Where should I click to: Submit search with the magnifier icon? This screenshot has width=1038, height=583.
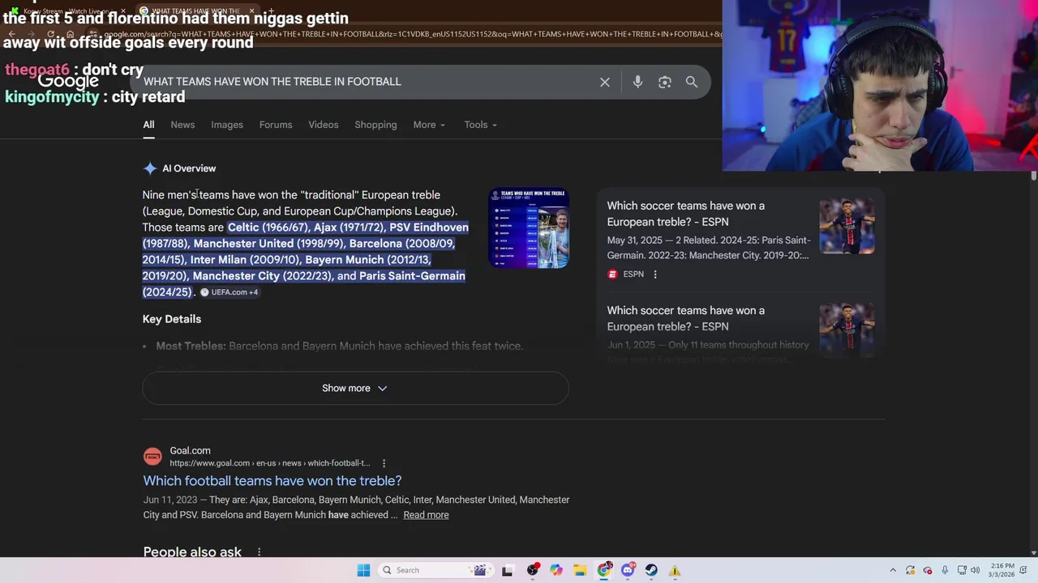coord(692,82)
